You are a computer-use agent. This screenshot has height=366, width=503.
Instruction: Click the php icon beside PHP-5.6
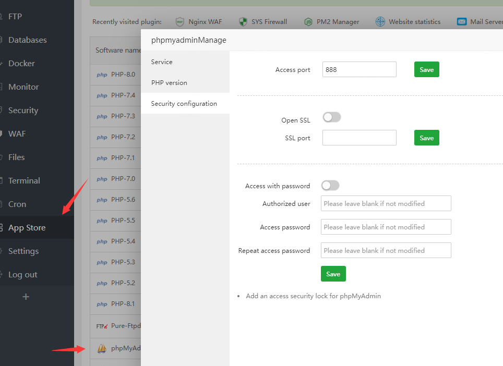102,200
